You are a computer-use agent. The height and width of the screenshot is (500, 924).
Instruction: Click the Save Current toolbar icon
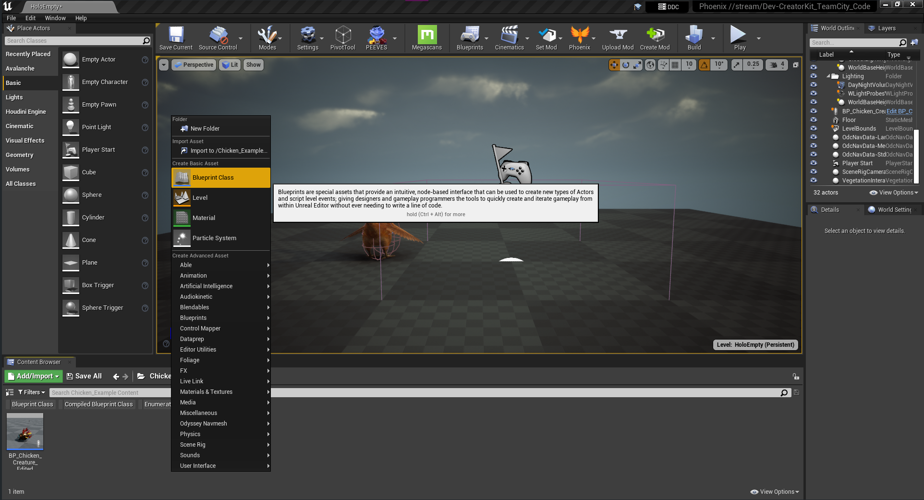click(x=176, y=38)
